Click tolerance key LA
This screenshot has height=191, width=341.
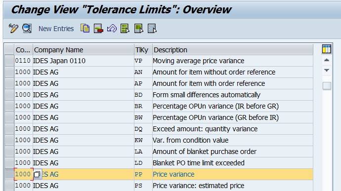tap(138, 152)
